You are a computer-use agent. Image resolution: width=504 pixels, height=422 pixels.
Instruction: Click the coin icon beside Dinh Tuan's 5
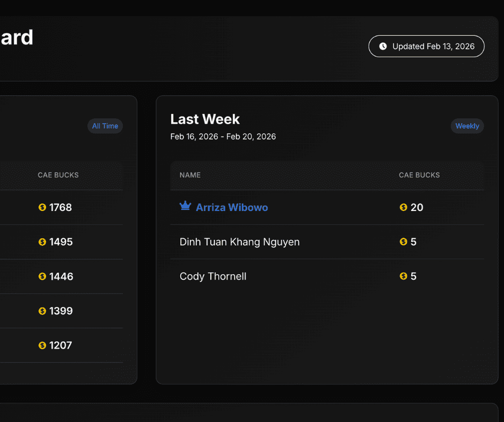tap(403, 242)
